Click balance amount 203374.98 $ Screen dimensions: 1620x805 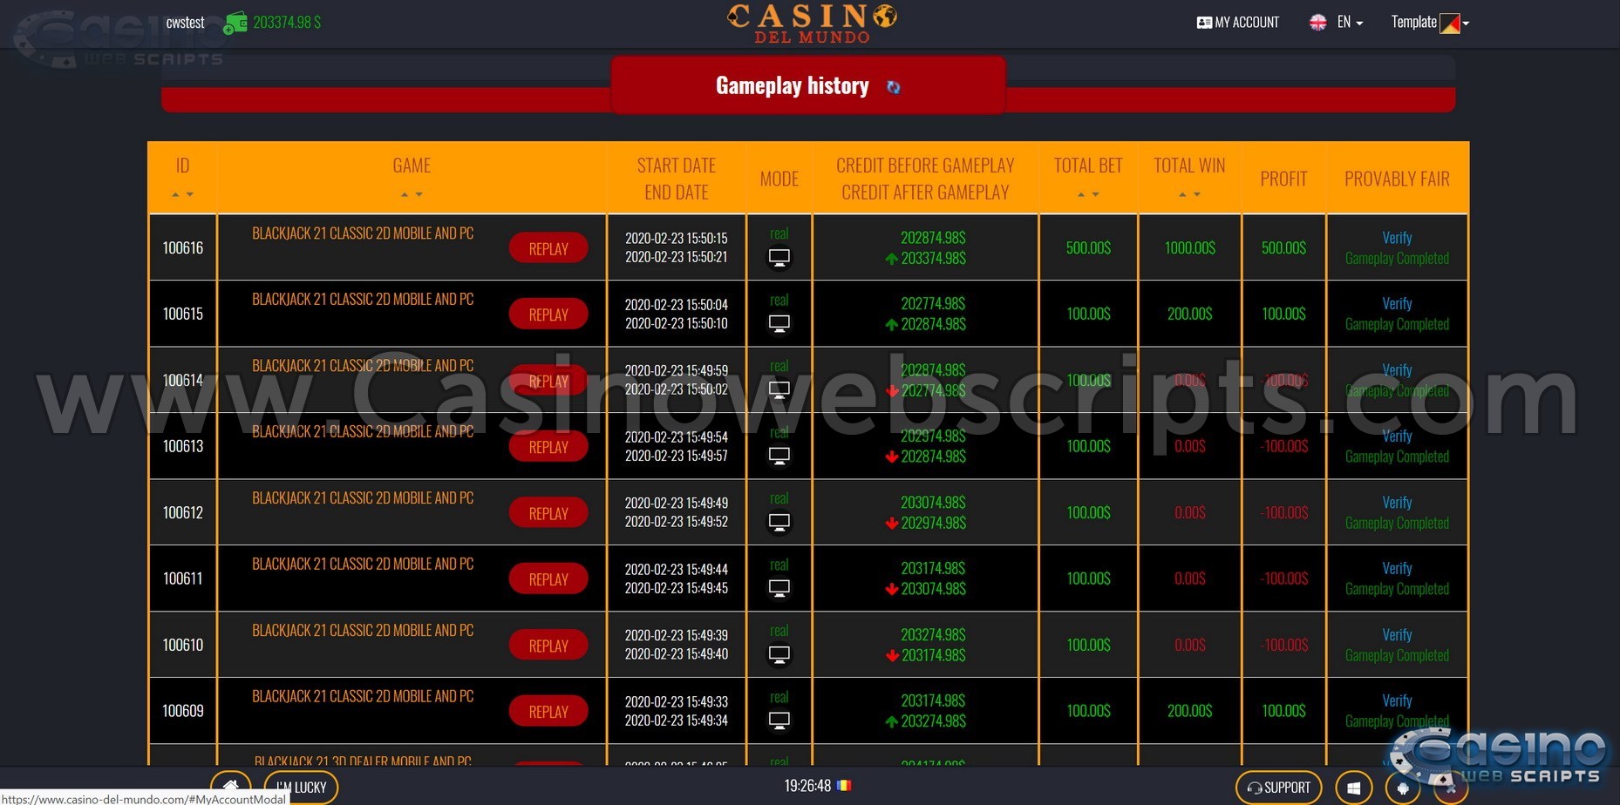[287, 23]
